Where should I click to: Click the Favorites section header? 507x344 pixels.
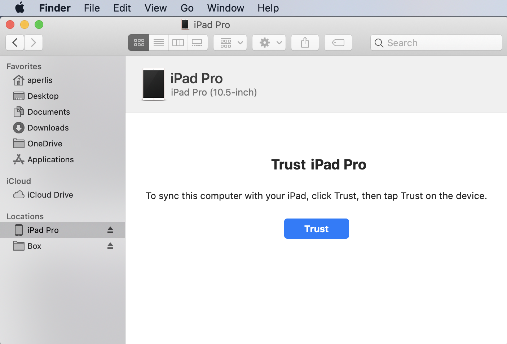point(24,66)
